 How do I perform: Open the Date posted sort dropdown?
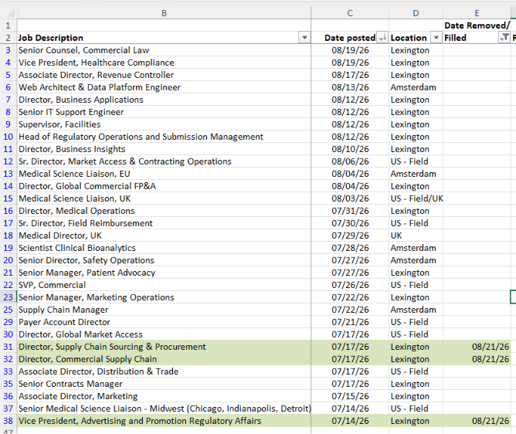click(x=382, y=38)
